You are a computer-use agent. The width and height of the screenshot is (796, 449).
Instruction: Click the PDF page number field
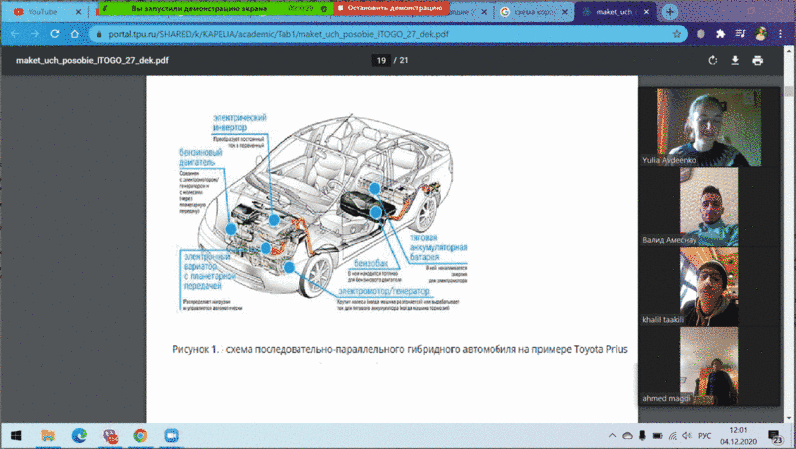pos(380,60)
